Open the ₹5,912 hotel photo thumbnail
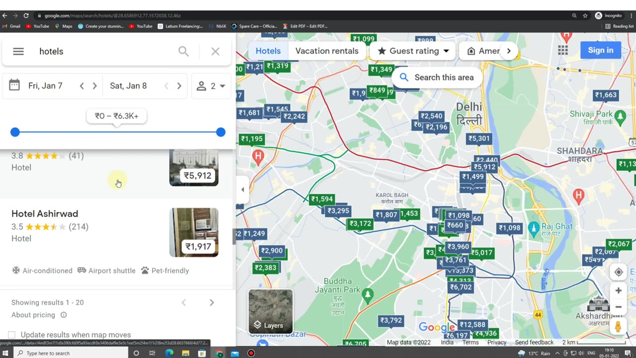This screenshot has height=358, width=636. [x=194, y=168]
